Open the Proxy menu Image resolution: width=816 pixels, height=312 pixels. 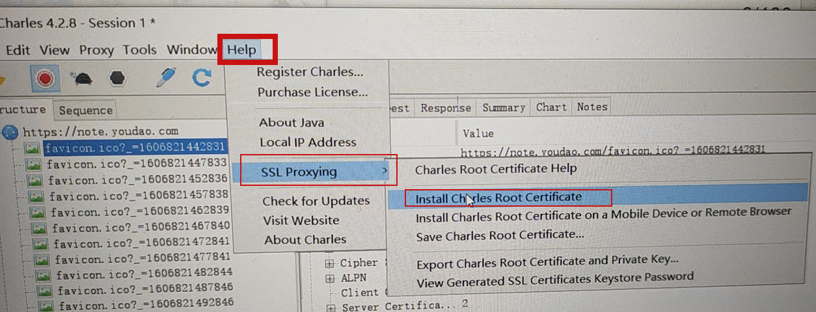click(x=96, y=50)
